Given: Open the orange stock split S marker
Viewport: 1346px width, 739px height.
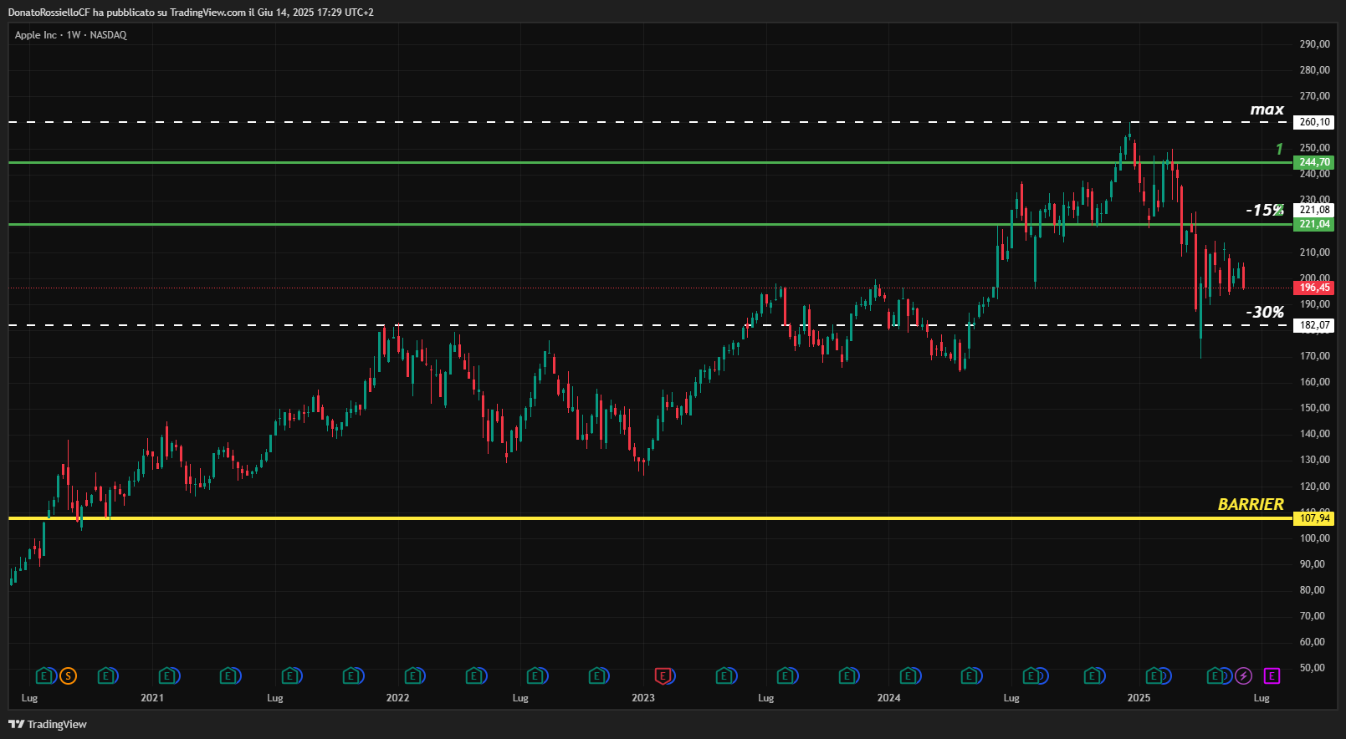Looking at the screenshot, I should coord(69,675).
